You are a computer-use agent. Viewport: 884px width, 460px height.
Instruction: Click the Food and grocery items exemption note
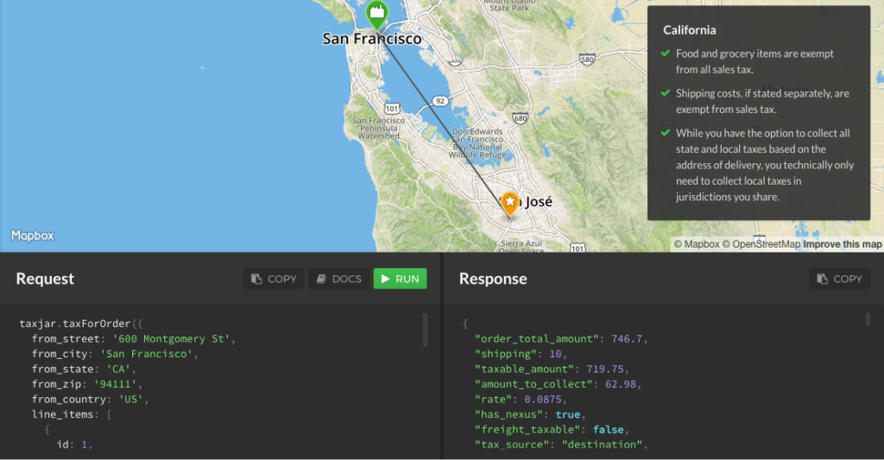click(755, 61)
